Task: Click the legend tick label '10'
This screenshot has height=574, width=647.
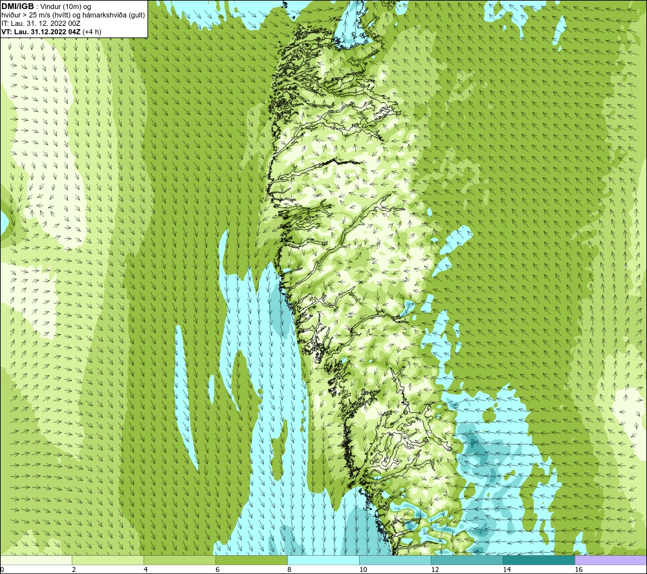Action: click(363, 569)
